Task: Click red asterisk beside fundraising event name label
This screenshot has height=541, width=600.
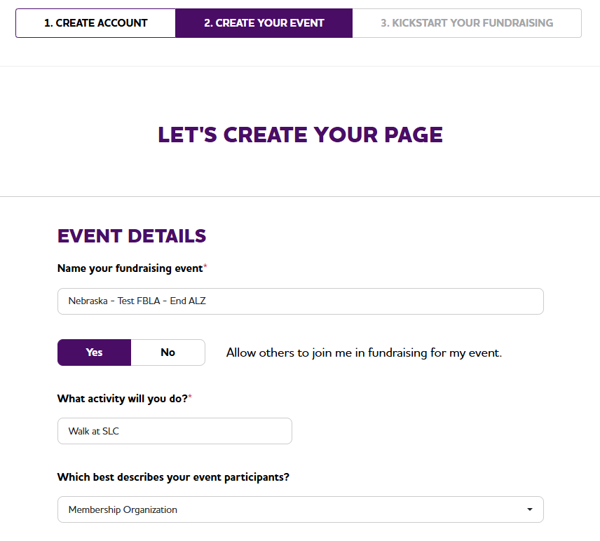Action: (205, 268)
